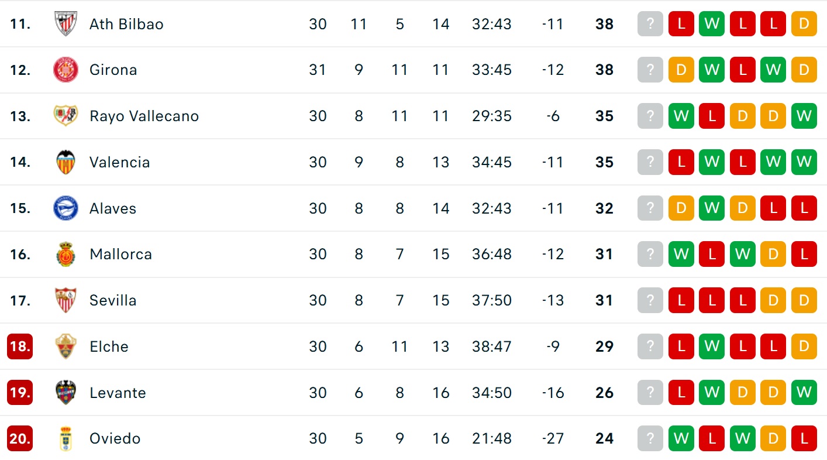Open Girona's red L form result
The width and height of the screenshot is (827, 460).
pyautogui.click(x=743, y=70)
